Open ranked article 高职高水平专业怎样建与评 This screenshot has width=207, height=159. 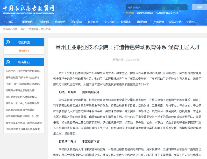[x=20, y=90]
